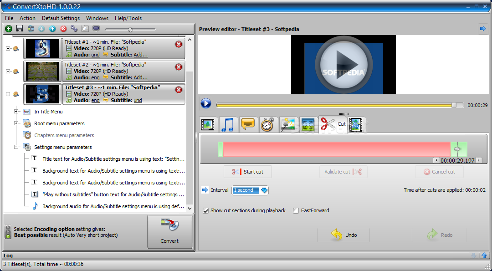
Task: Open the Action menu
Action: pos(28,18)
